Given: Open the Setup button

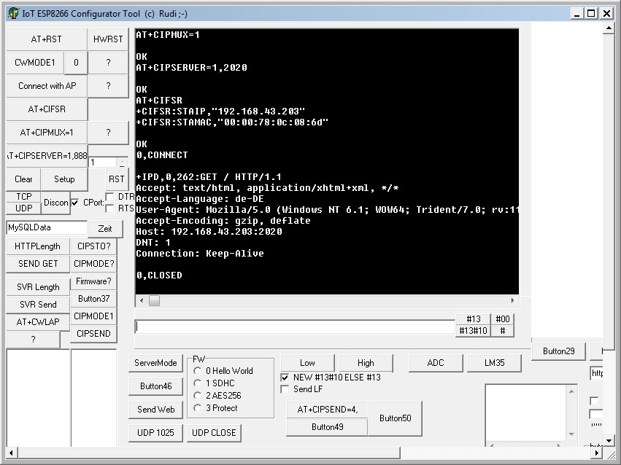Looking at the screenshot, I should click(x=64, y=179).
